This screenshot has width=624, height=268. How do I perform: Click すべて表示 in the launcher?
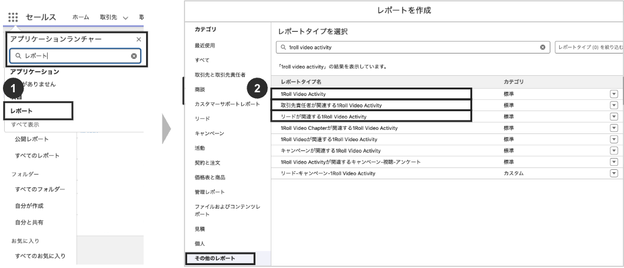[x=25, y=125]
